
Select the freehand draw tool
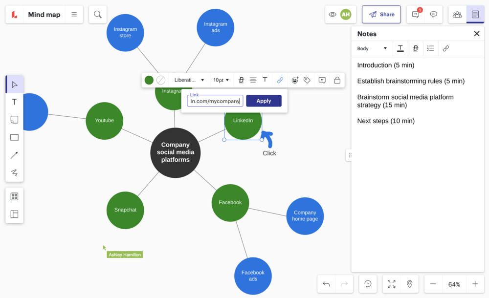14,172
